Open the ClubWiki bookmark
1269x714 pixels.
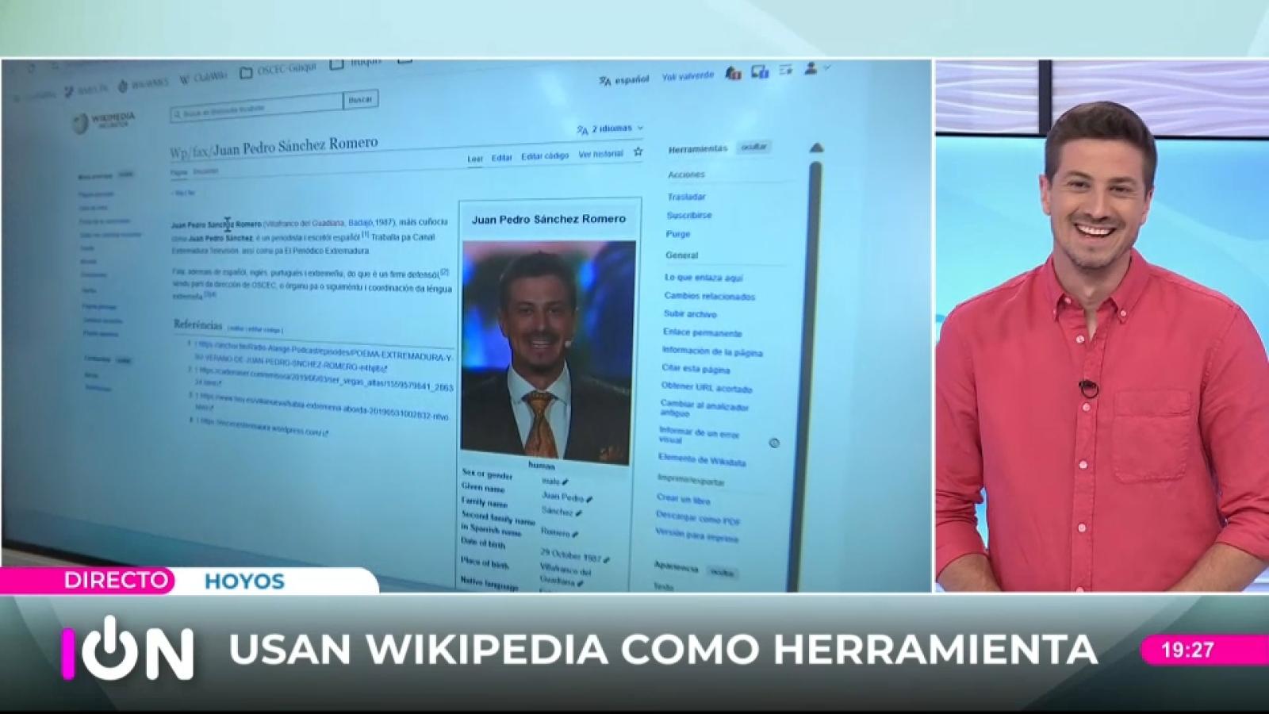[204, 77]
